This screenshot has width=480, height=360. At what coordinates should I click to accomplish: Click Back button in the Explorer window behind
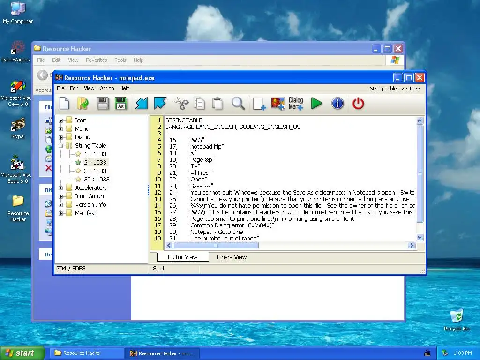pyautogui.click(x=43, y=75)
